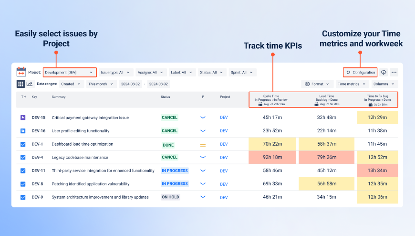This screenshot has height=236, width=415.
Task: Open the This month period dropdown
Action: coord(102,84)
